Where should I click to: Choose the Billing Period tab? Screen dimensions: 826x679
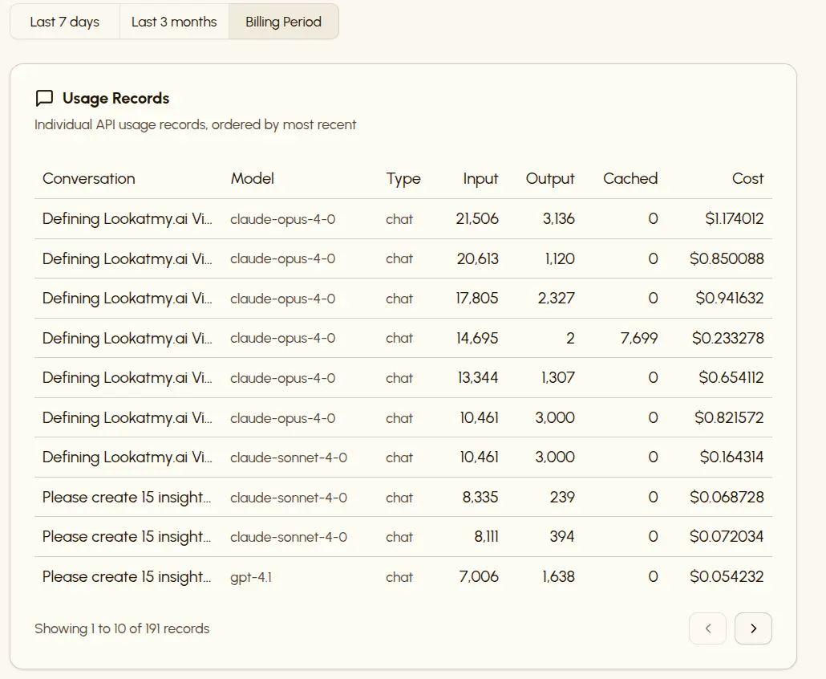[x=283, y=22]
